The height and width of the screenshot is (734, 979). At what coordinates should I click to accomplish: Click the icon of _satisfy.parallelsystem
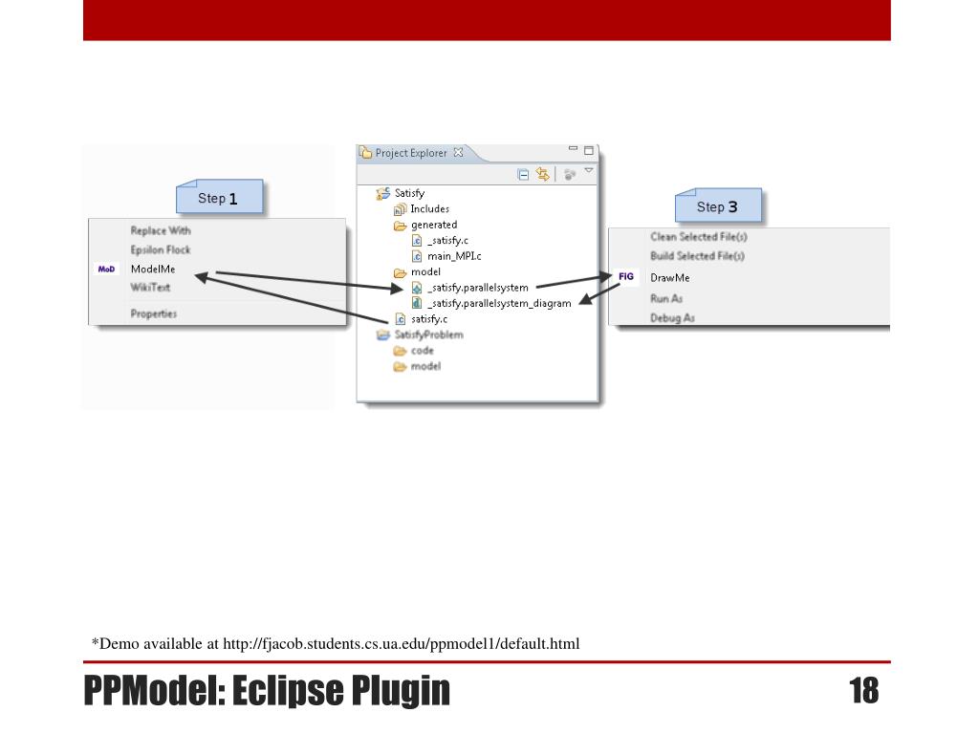(x=417, y=288)
